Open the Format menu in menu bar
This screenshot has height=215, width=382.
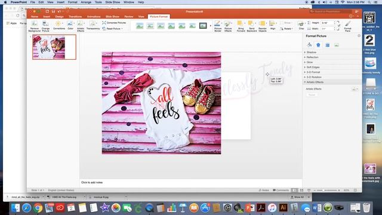72,2
